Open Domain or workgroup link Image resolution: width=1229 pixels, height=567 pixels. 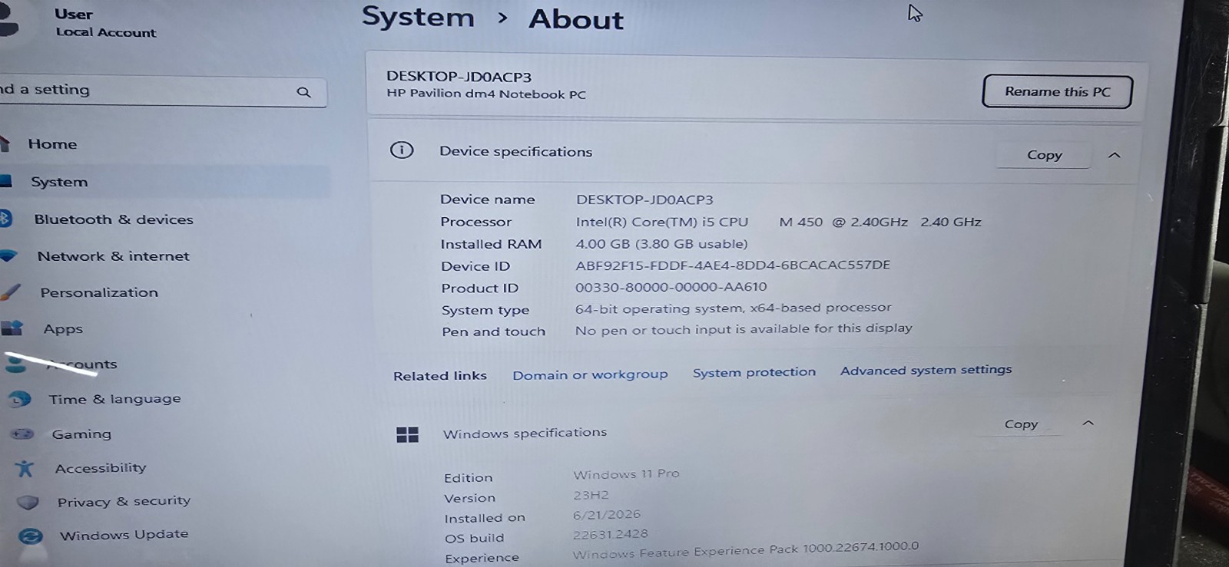pyautogui.click(x=590, y=374)
